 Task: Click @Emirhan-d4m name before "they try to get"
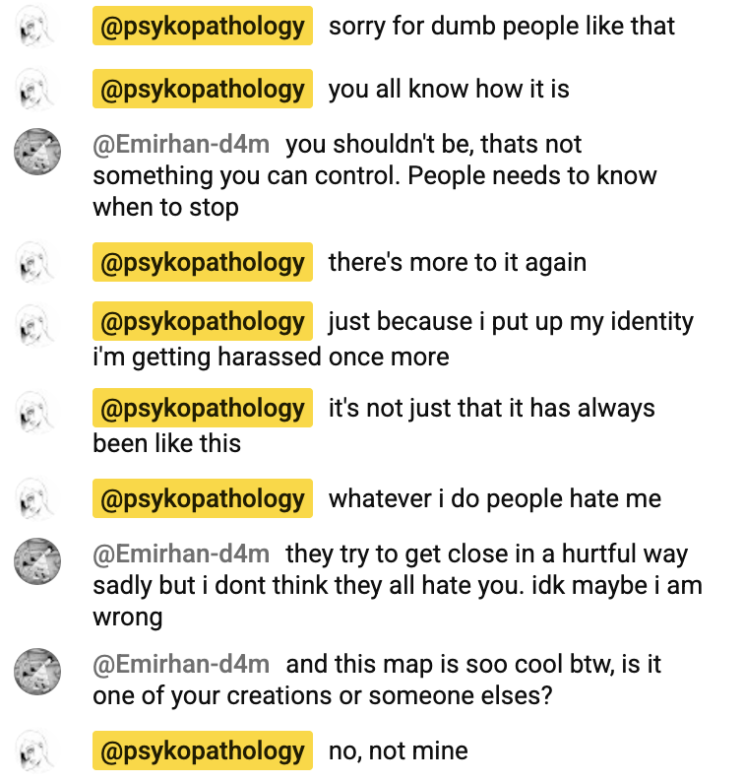coord(181,555)
